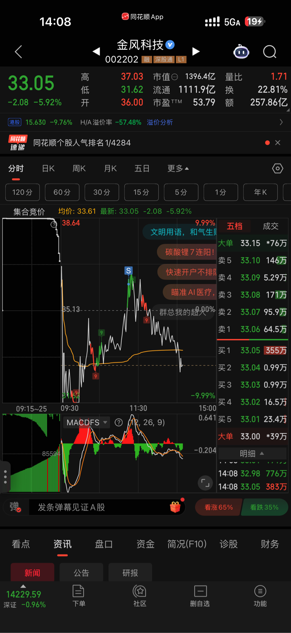Switch to 日K chart tab
The image size is (291, 633).
pyautogui.click(x=48, y=168)
